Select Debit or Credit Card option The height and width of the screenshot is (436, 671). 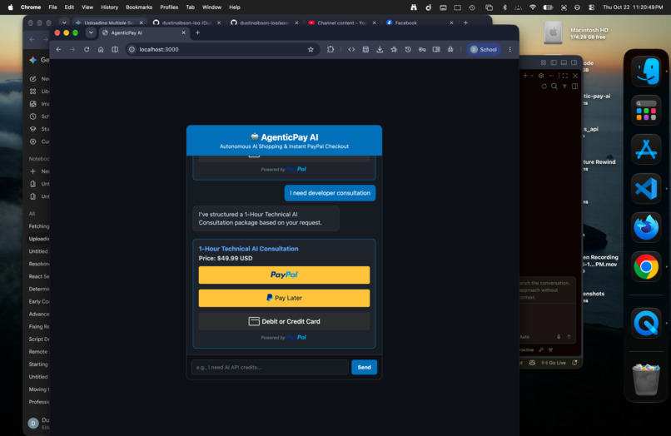pyautogui.click(x=284, y=321)
